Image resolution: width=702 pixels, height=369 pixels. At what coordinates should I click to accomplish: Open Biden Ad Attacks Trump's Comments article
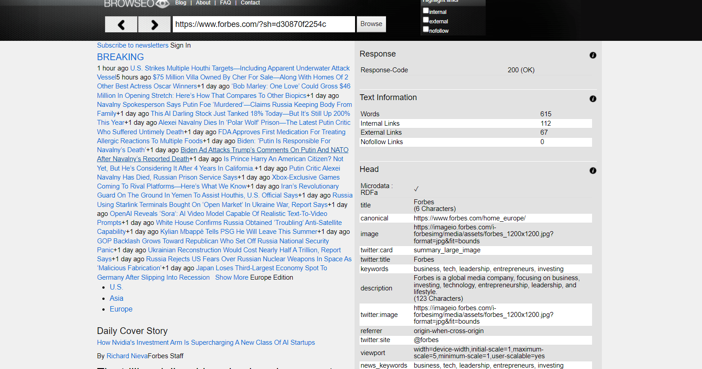264,150
